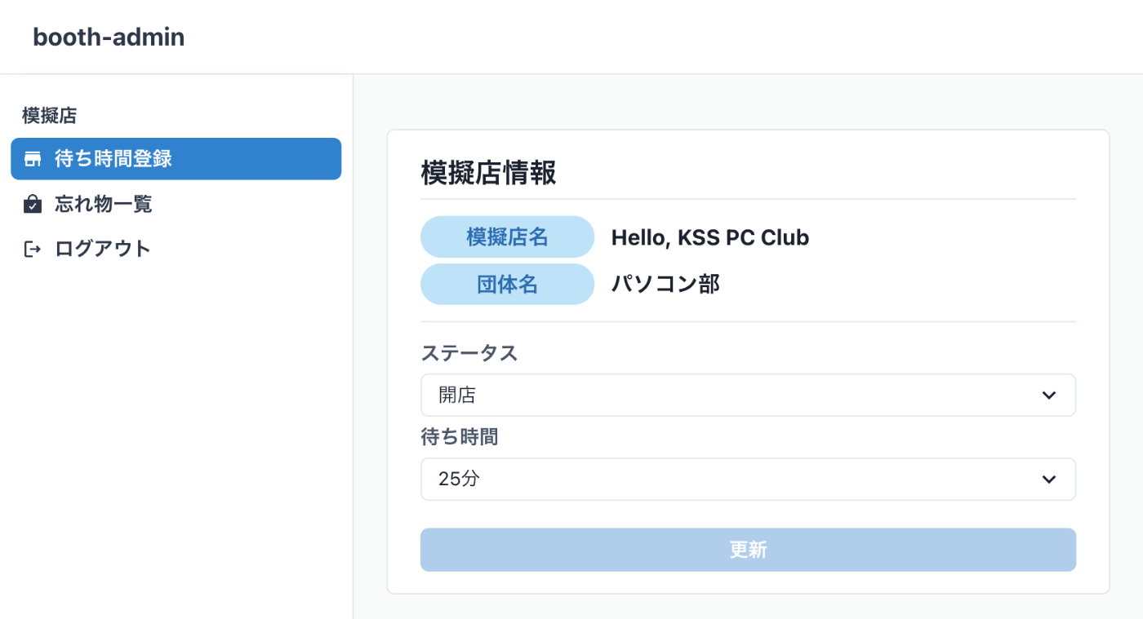Click the 模擬店名 label badge
Image resolution: width=1143 pixels, height=619 pixels.
coord(507,237)
